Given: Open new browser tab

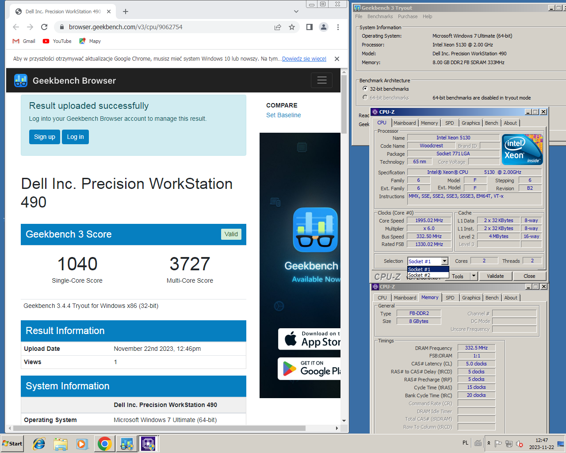Looking at the screenshot, I should point(126,12).
